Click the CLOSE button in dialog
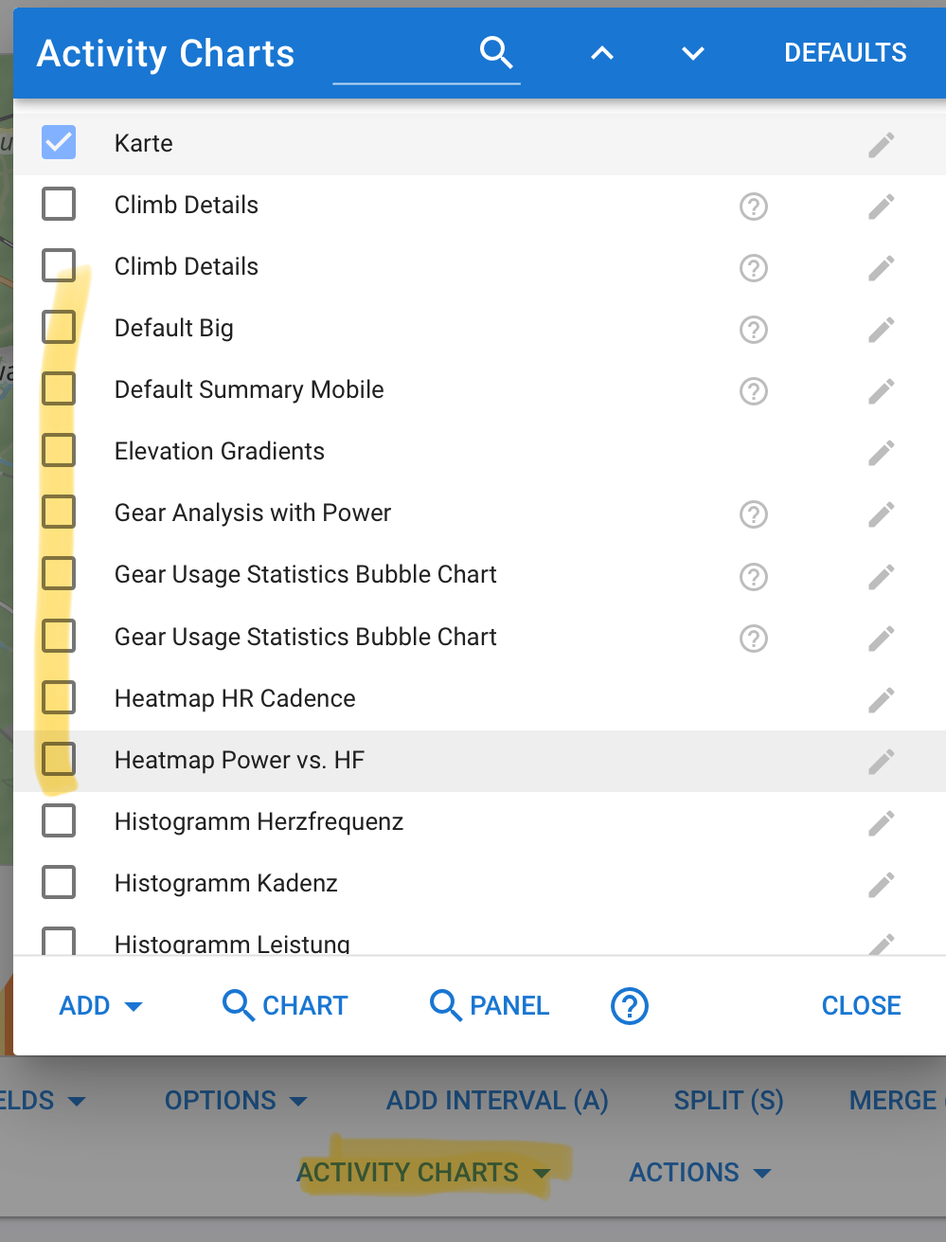Screen dimensions: 946x1242 [862, 1006]
